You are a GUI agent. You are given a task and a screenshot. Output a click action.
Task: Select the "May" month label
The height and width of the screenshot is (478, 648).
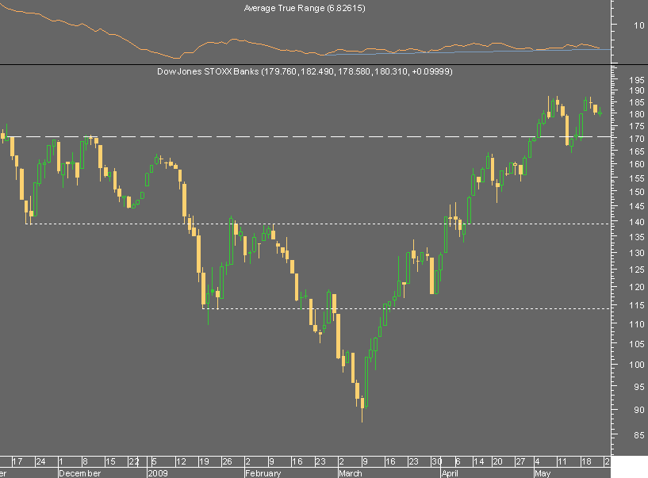(x=543, y=473)
